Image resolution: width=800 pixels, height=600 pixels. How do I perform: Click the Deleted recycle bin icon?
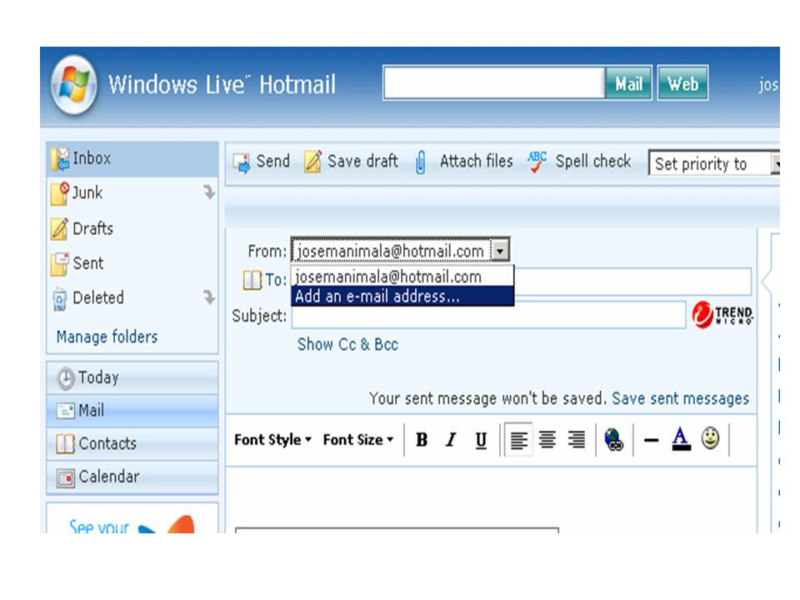[60, 299]
